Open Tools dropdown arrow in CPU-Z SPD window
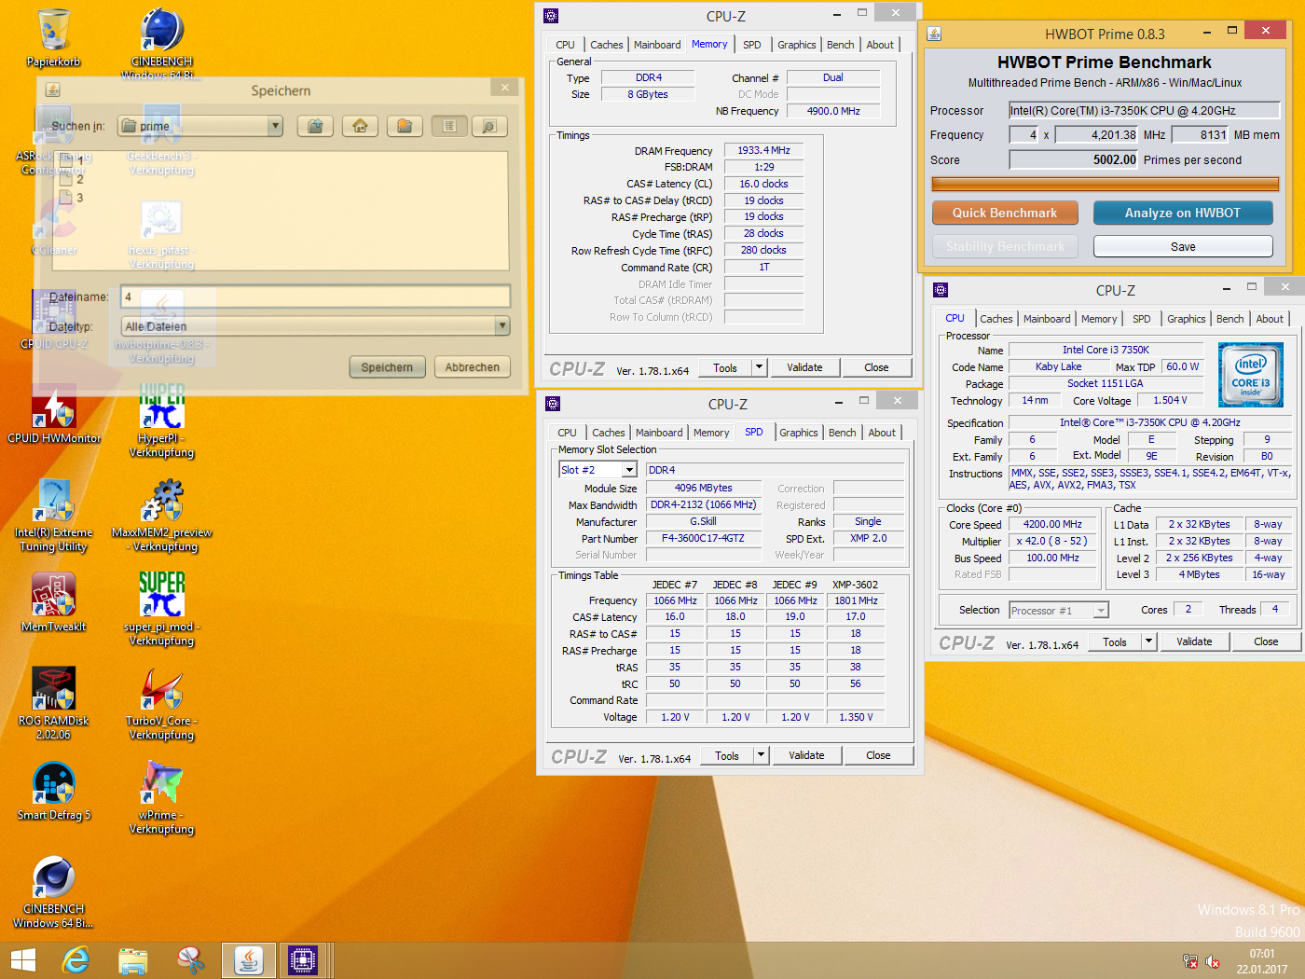Screen dimensions: 1305x979 (x=762, y=755)
